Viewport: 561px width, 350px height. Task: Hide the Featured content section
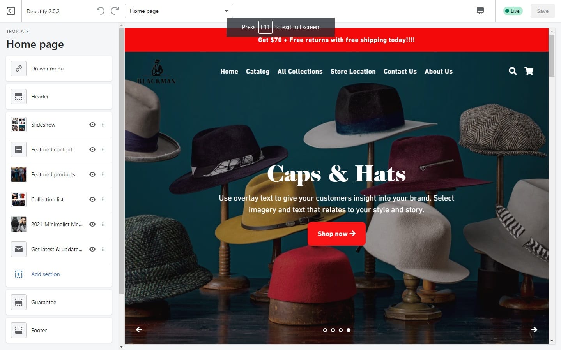(x=92, y=149)
